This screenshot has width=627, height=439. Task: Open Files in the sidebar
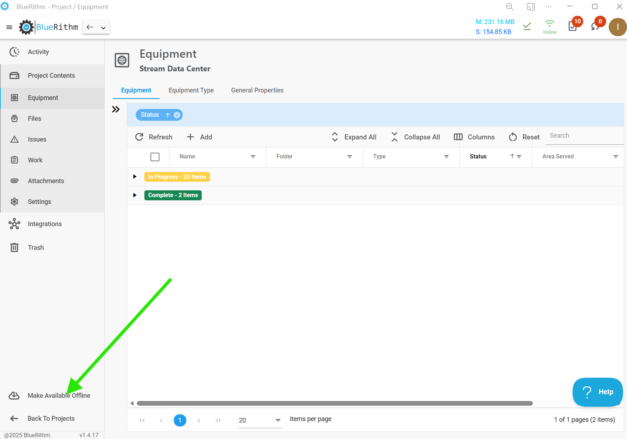[52, 119]
